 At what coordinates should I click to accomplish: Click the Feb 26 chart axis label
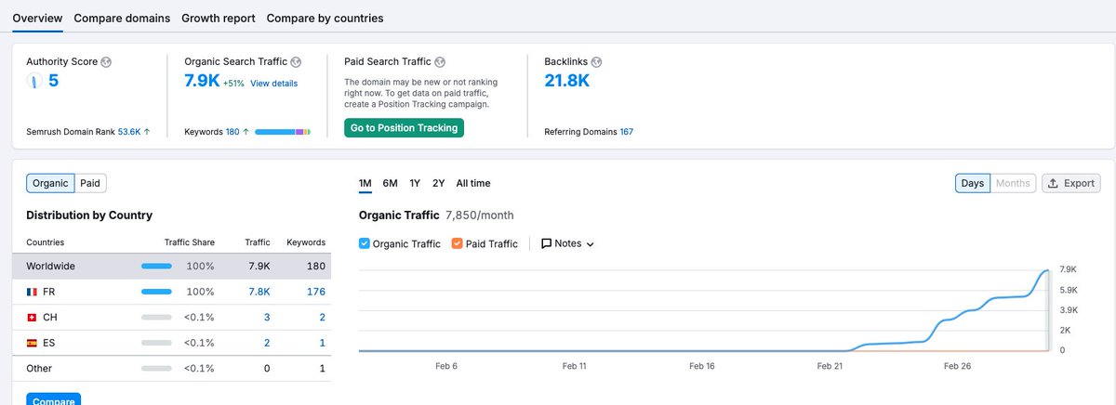click(x=958, y=366)
